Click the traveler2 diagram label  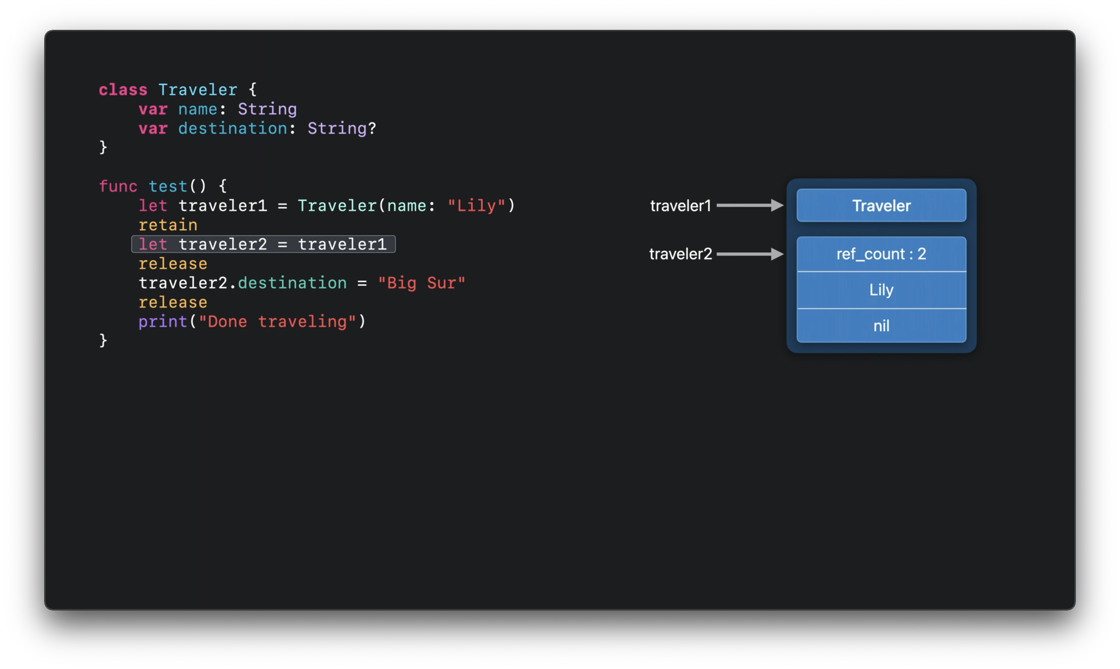click(680, 254)
